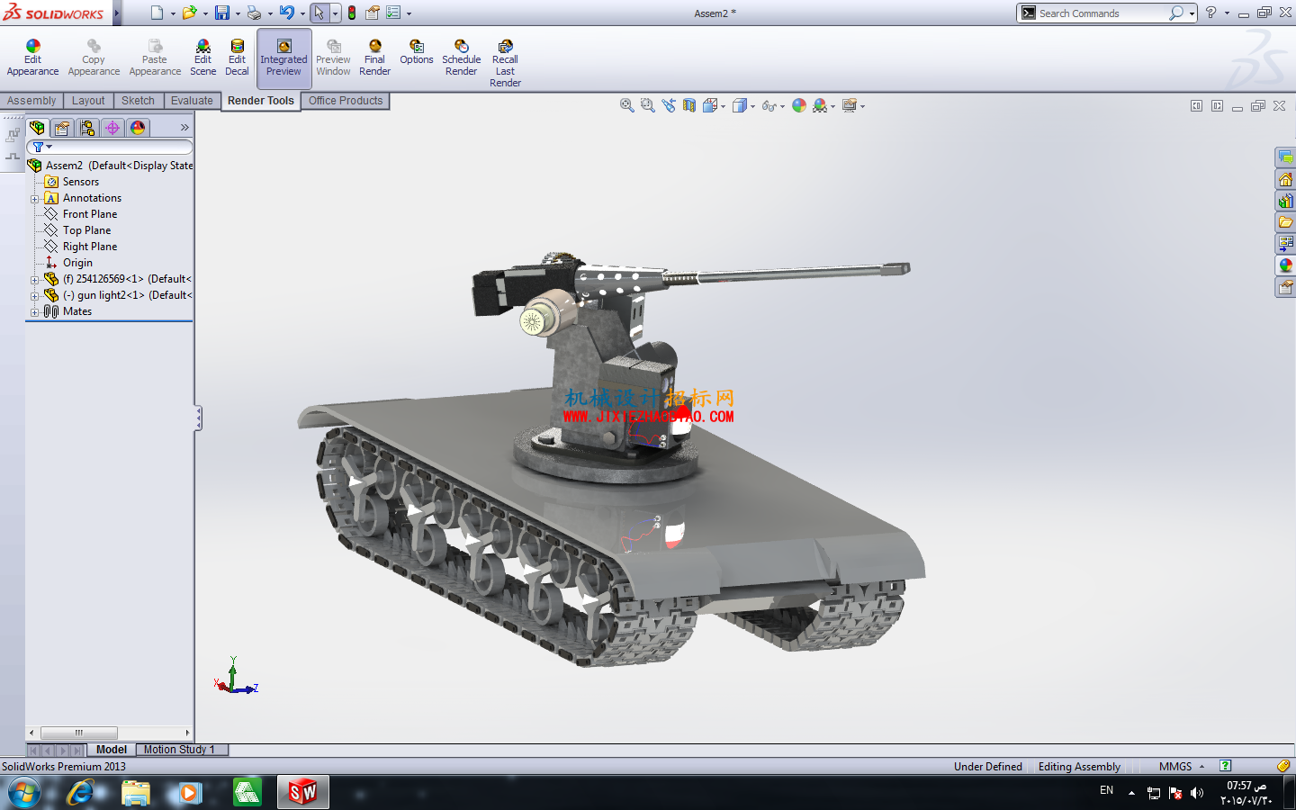Expand the Mates folder node
The height and width of the screenshot is (810, 1296).
point(34,312)
